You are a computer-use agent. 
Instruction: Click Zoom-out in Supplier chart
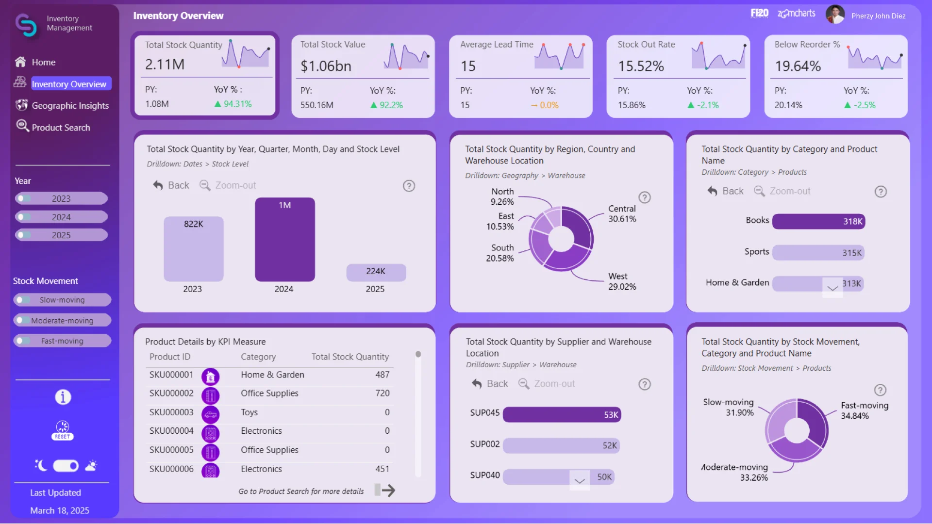tap(547, 384)
